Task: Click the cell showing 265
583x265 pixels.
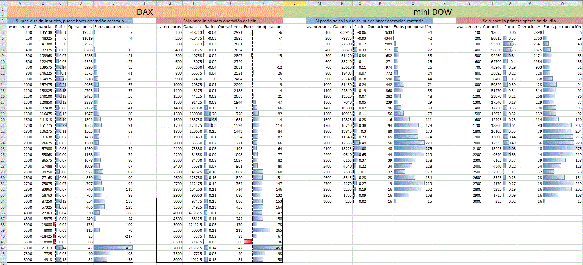Action: (x=263, y=230)
